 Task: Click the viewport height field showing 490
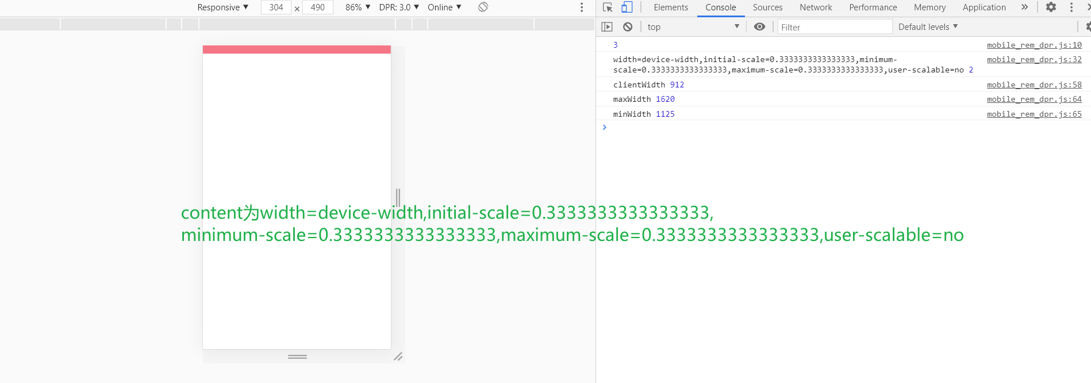[x=318, y=7]
